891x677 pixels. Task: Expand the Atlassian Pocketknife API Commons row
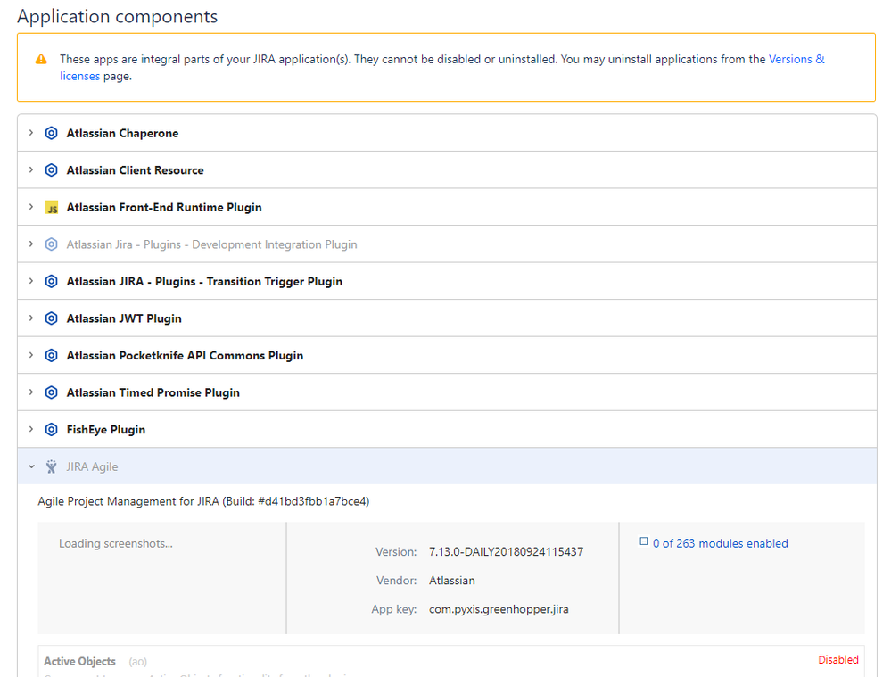(x=31, y=355)
